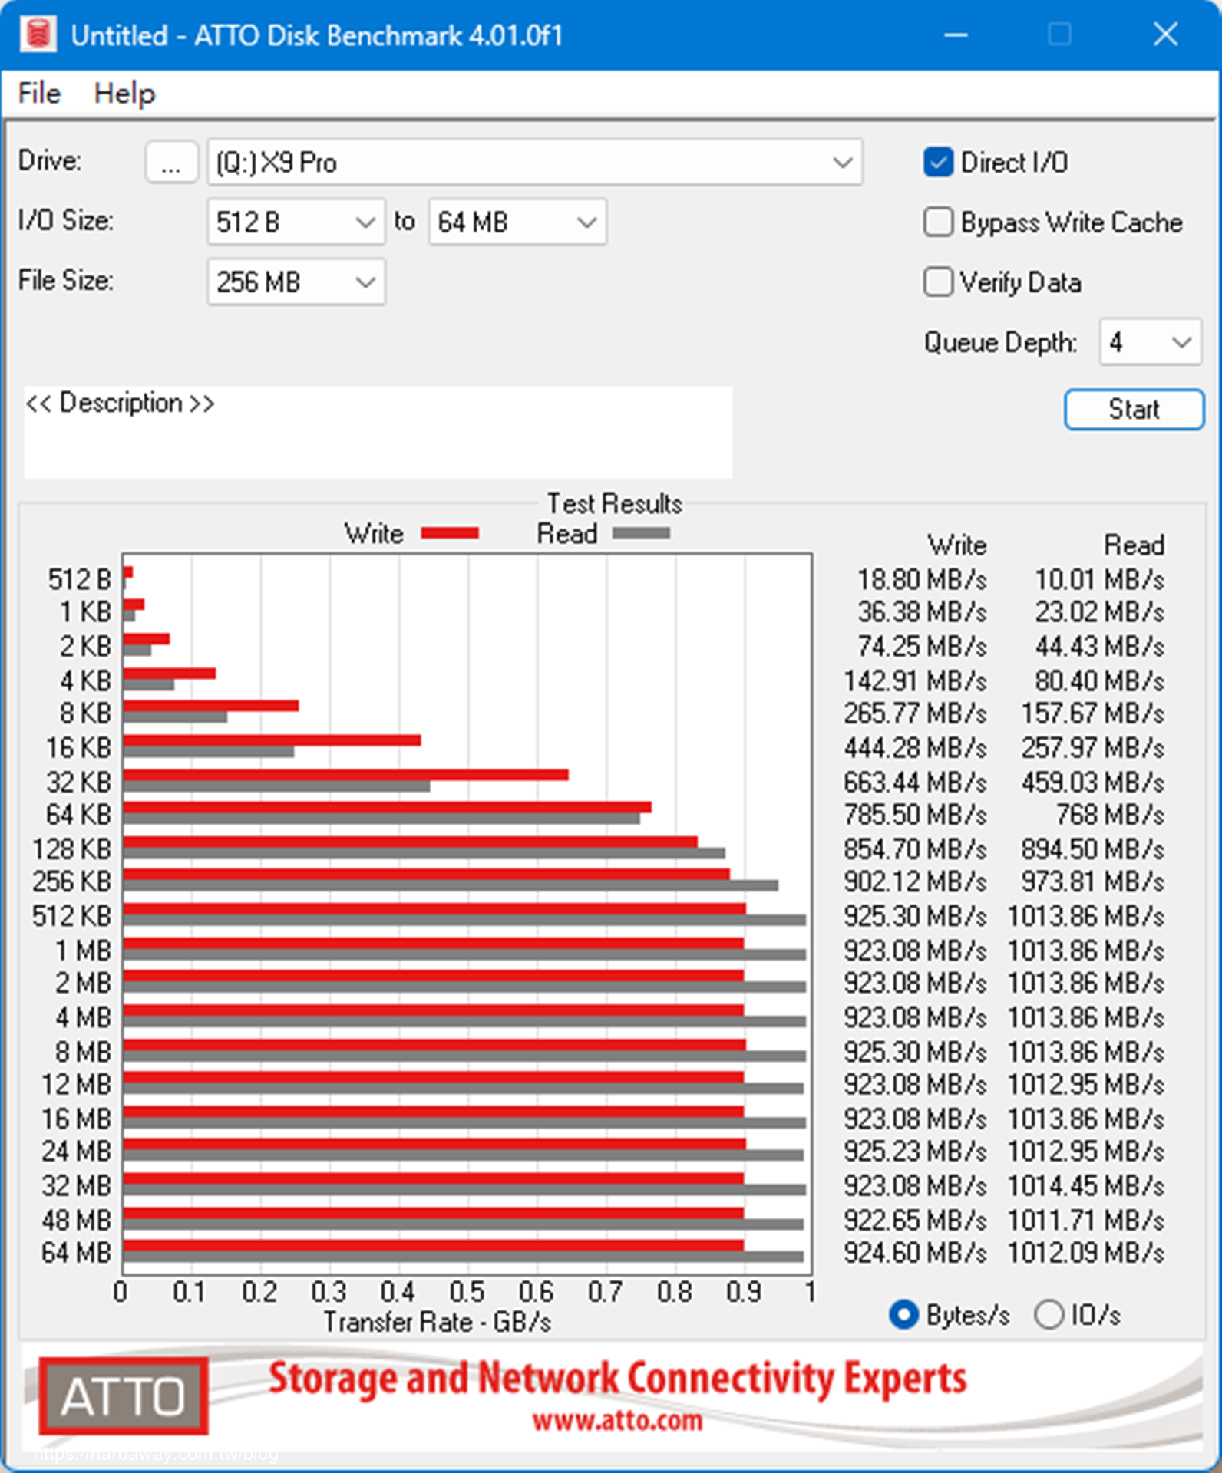The height and width of the screenshot is (1473, 1222).
Task: Click the 64 KB read value 768 MB/s
Action: point(1110,815)
